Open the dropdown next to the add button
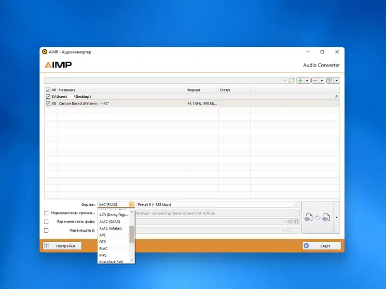Screen dimensions: 386x289 pyautogui.click(x=307, y=80)
